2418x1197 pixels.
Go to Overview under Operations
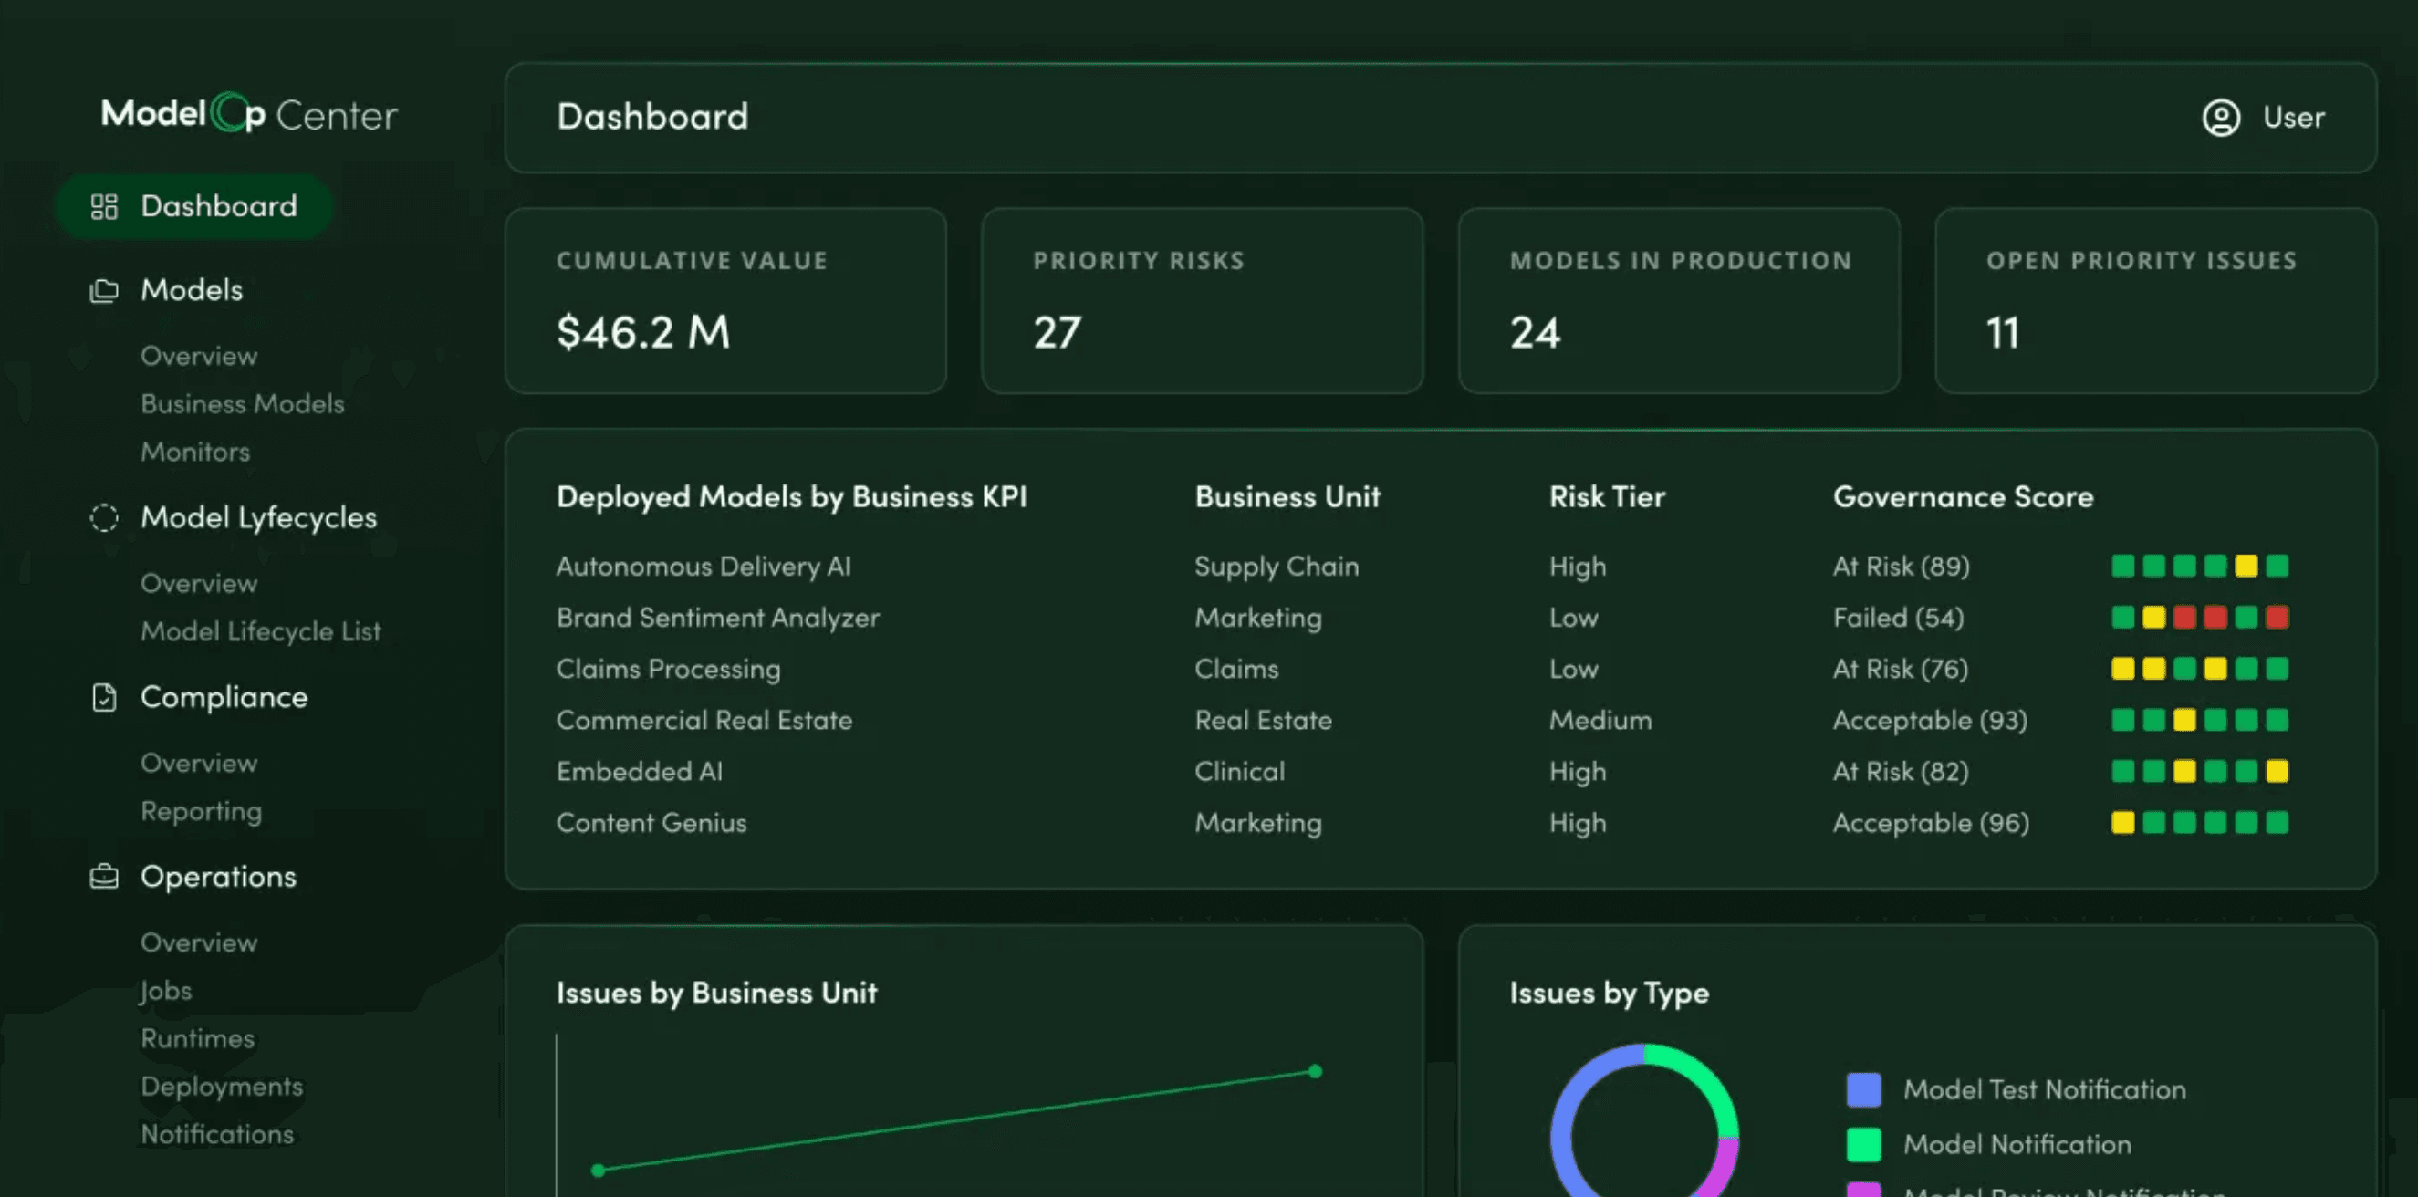click(199, 942)
